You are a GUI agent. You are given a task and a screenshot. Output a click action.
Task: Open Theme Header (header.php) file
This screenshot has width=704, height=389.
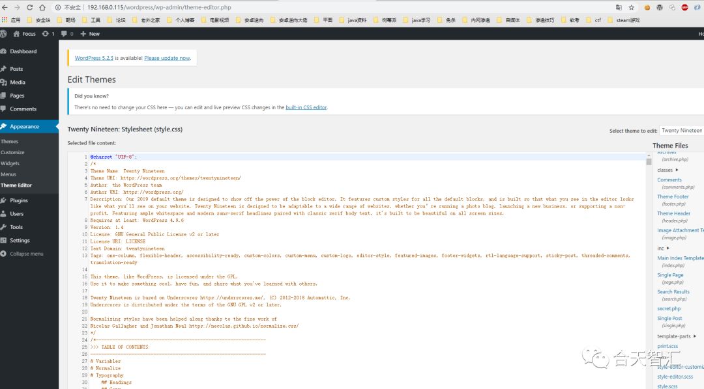click(x=674, y=217)
